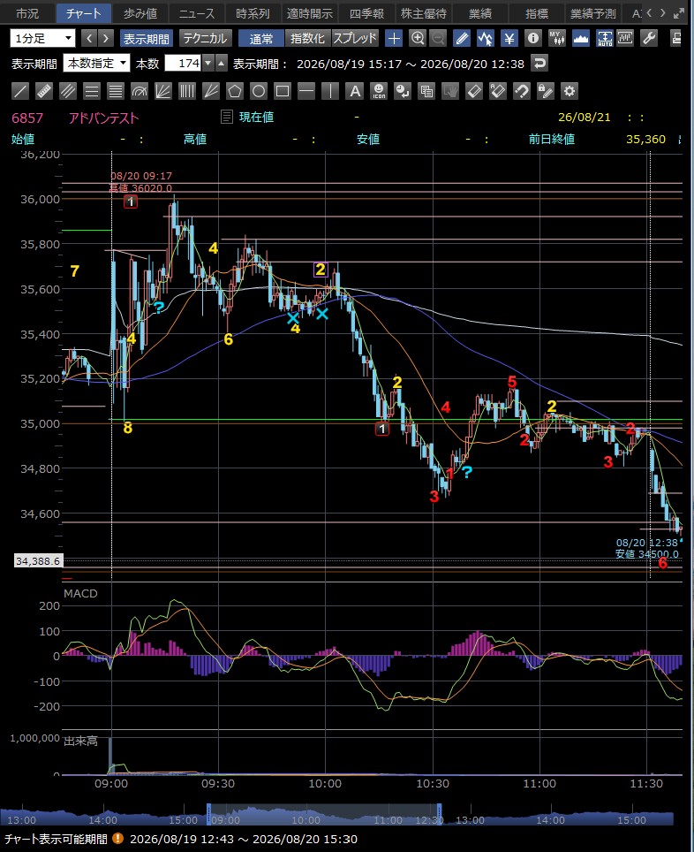Click the 本数 input field showing 174
Image resolution: width=694 pixels, height=852 pixels.
coord(183,63)
